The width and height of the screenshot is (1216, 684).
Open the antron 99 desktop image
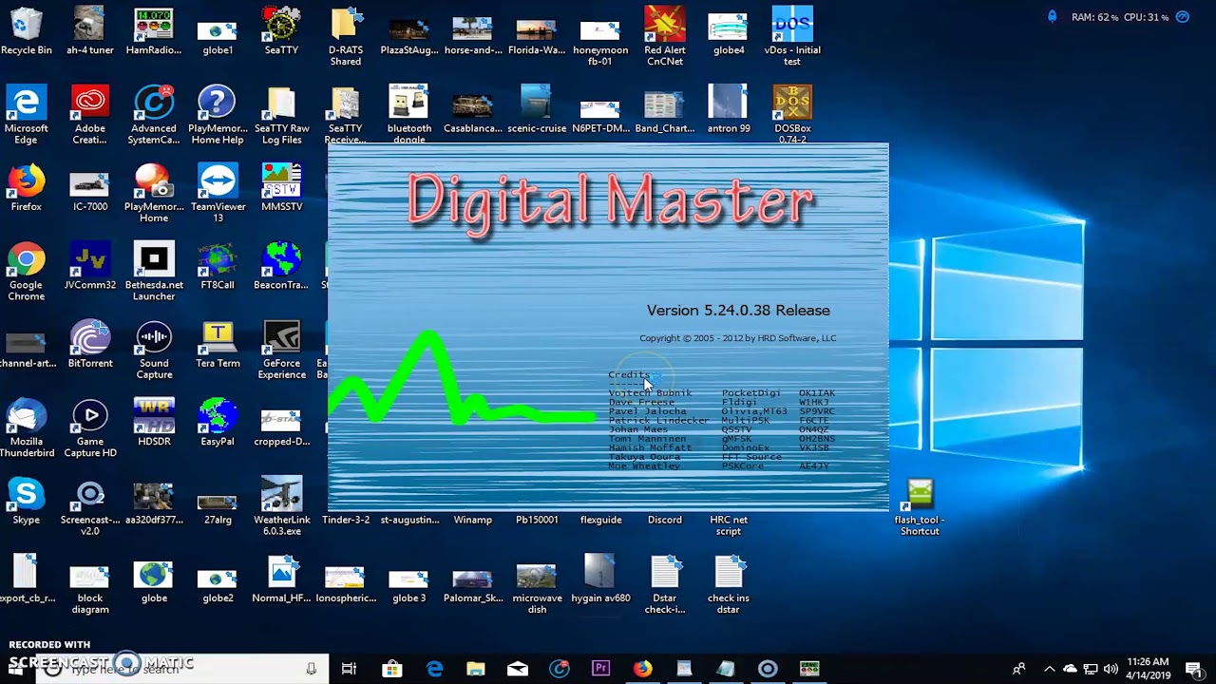click(728, 109)
